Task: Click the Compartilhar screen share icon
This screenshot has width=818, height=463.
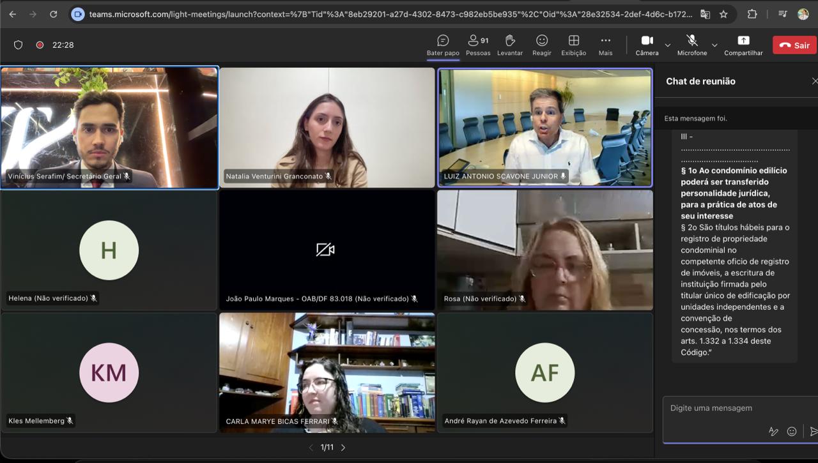Action: [x=743, y=45]
